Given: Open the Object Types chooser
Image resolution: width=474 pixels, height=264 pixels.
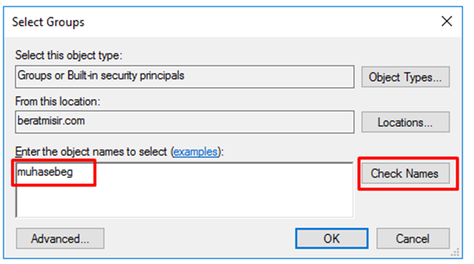Looking at the screenshot, I should [x=405, y=77].
